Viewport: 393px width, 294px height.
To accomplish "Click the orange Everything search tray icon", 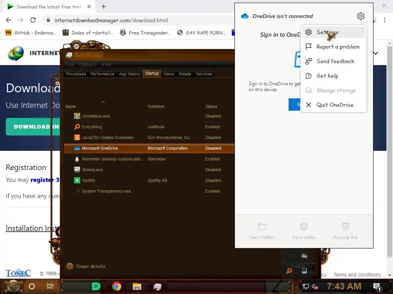I will [x=289, y=271].
